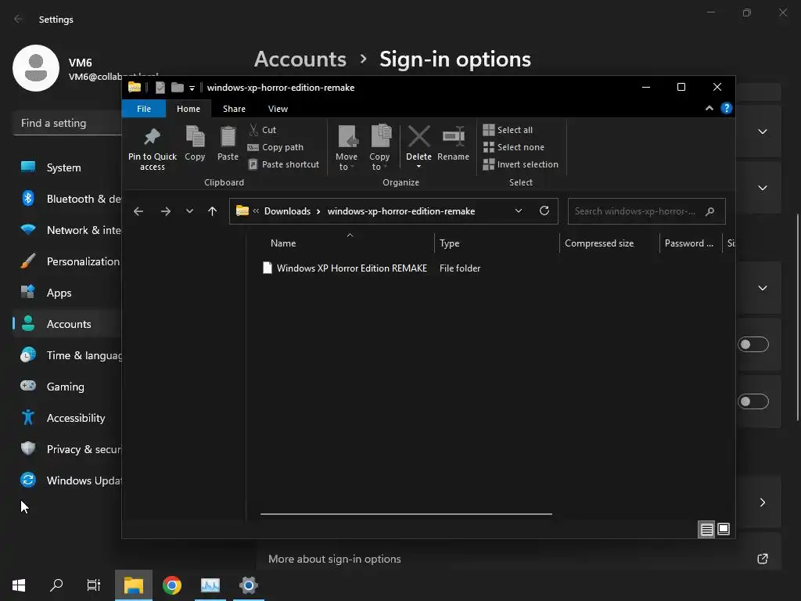This screenshot has width=801, height=601.
Task: Toggle the lower switch in Settings
Action: [x=753, y=401]
